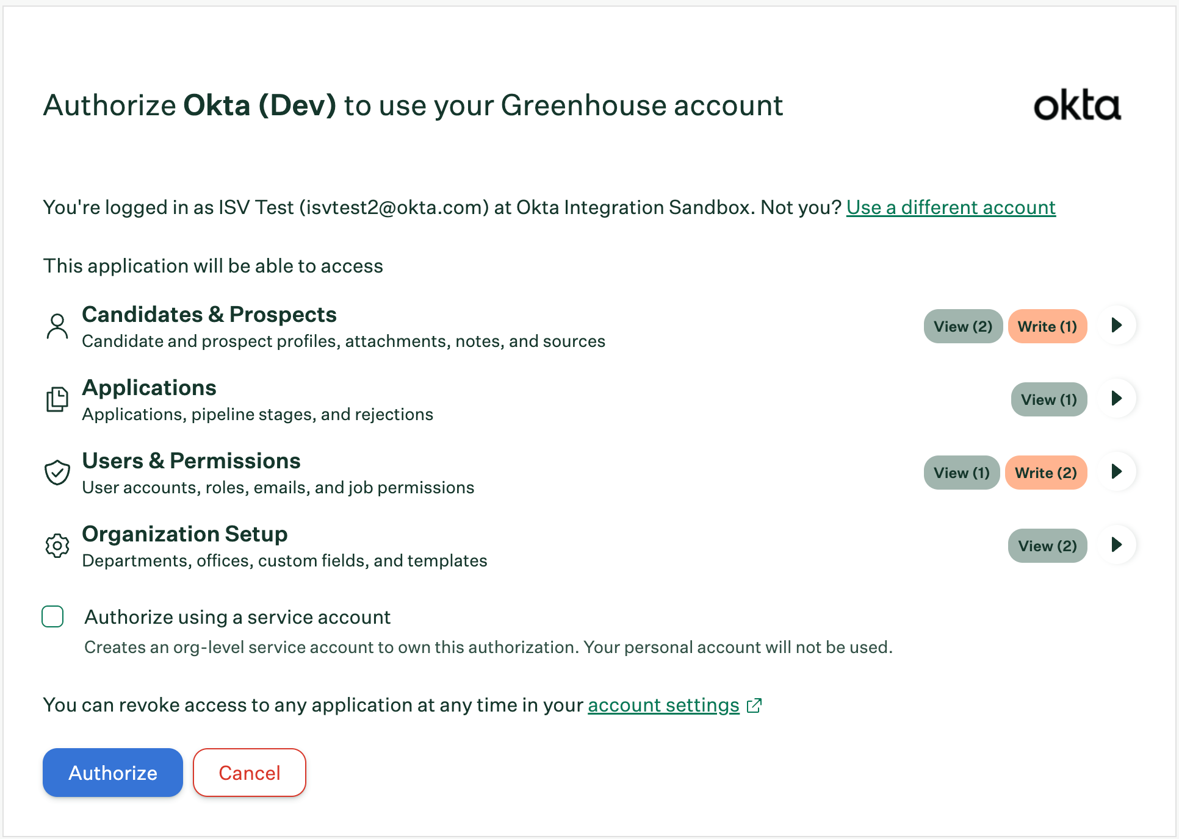Expand the Candidates & Prospects permissions
The width and height of the screenshot is (1179, 839).
[1117, 325]
